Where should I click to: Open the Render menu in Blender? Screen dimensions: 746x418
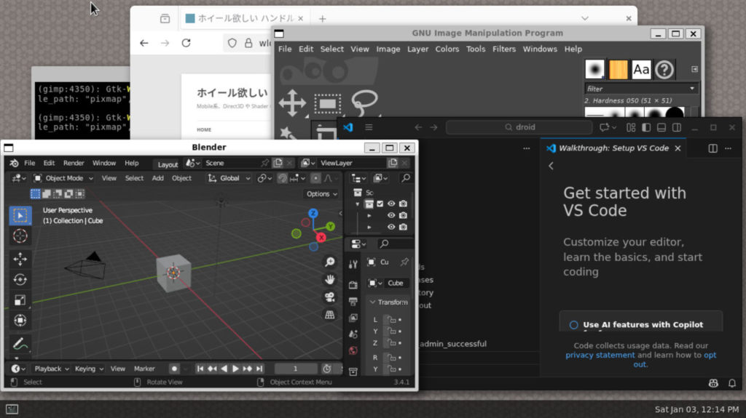(74, 163)
